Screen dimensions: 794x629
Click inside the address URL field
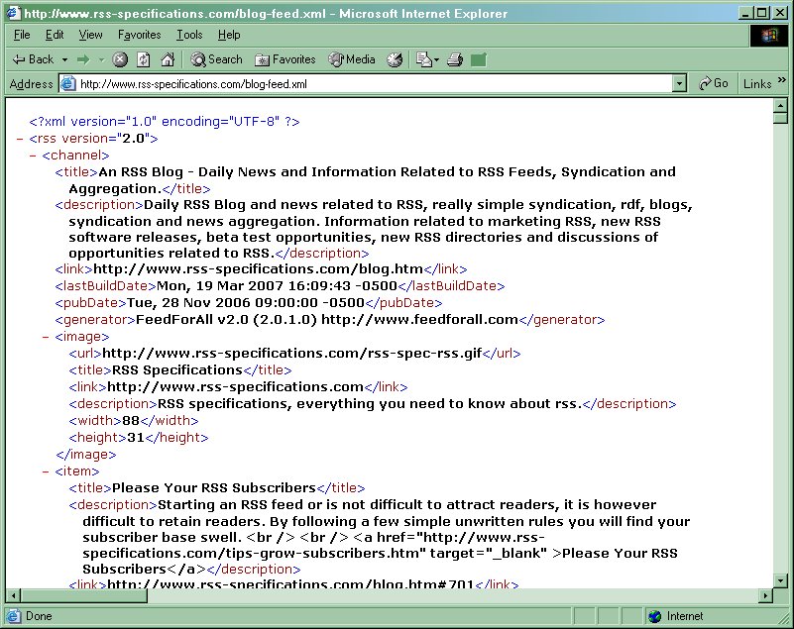point(367,84)
